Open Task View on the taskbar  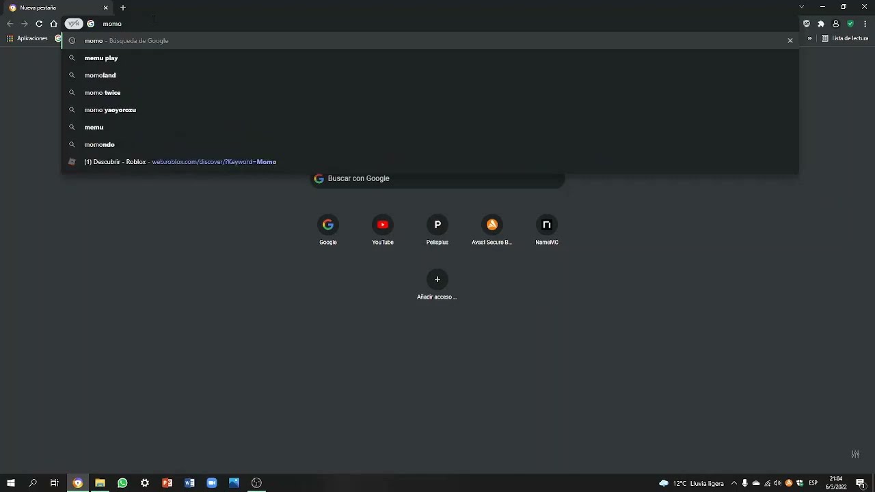[55, 483]
